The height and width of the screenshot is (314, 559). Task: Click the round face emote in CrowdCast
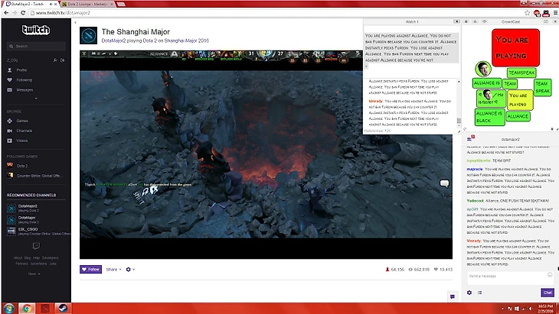[483, 69]
